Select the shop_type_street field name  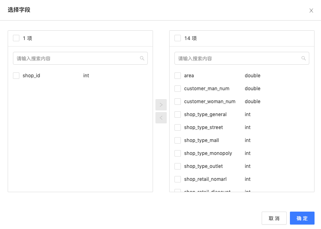click(x=204, y=127)
